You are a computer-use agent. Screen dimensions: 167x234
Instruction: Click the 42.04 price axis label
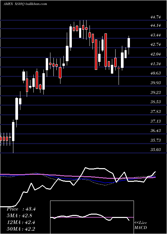tap(156, 54)
